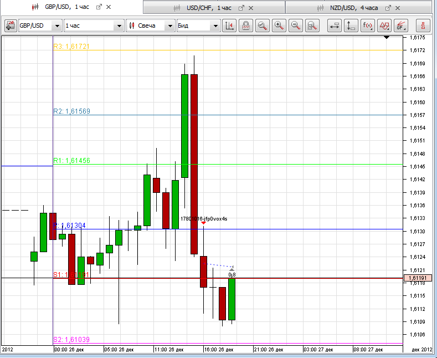Click the 1,6145 price axis label
437x358 pixels.
pos(418,166)
